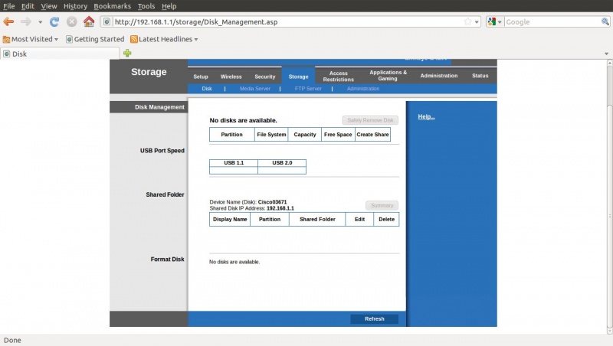Open the Help... link

pos(426,116)
